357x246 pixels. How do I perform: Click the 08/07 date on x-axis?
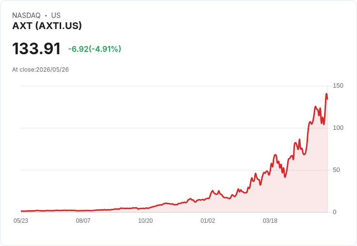(x=83, y=221)
